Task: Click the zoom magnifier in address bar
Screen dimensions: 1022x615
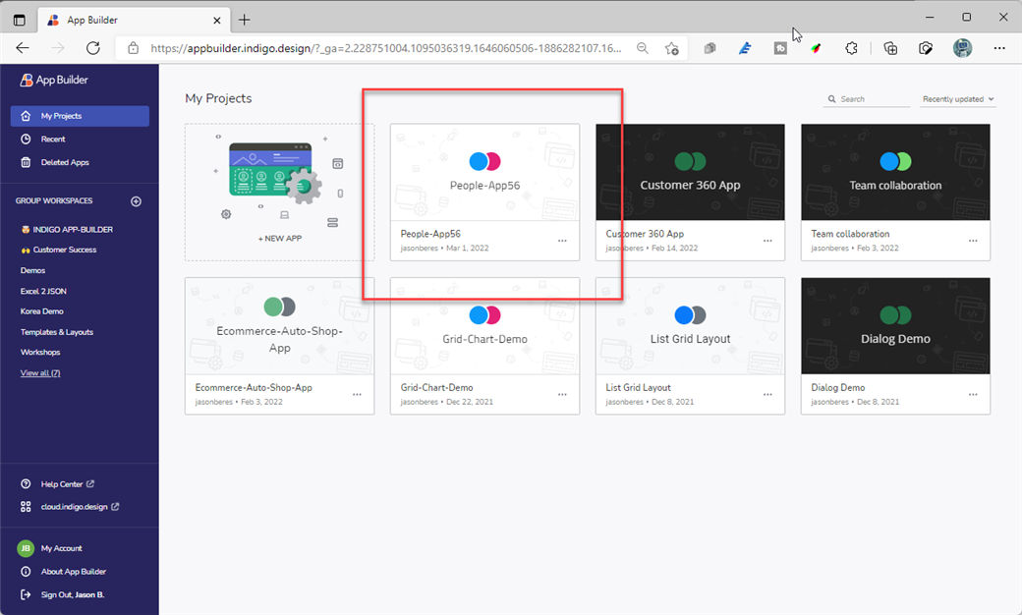Action: coord(643,48)
